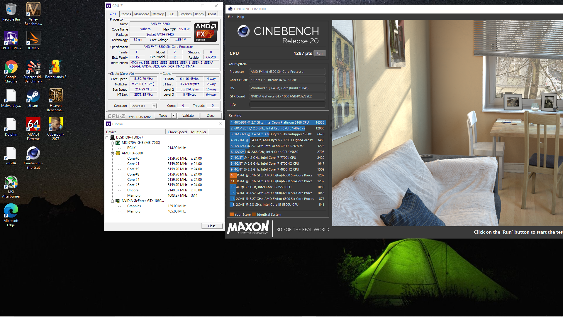
Task: Open the Tools dropdown arrow in CPU-Z
Action: (174, 116)
